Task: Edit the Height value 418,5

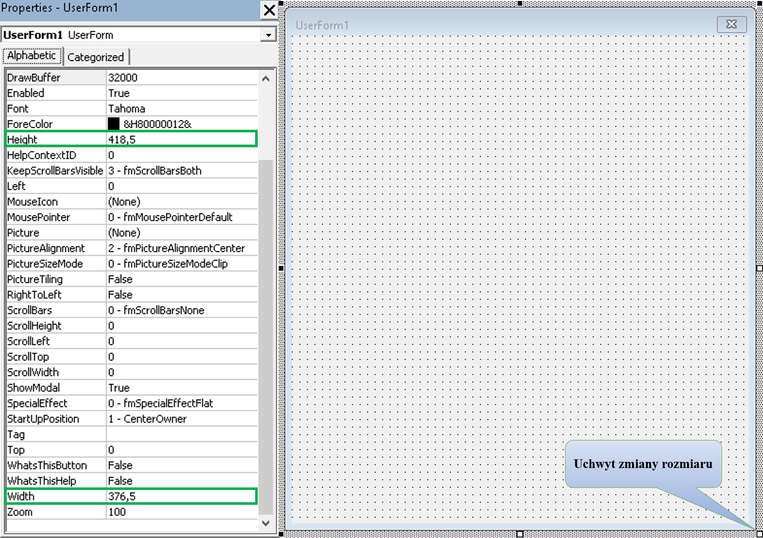Action: [x=181, y=139]
